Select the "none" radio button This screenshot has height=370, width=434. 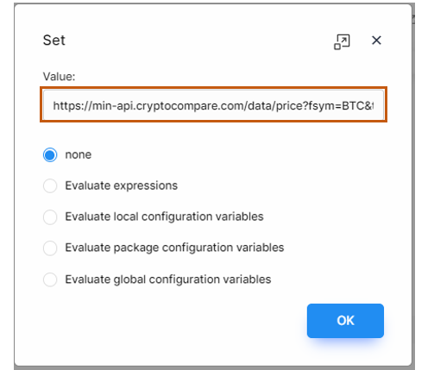coord(50,154)
